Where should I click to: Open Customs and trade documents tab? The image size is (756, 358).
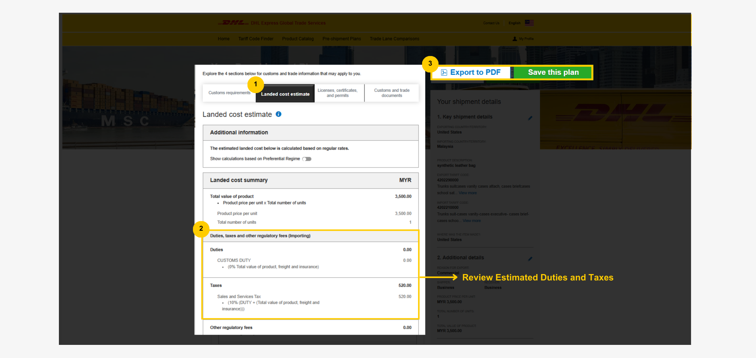[x=392, y=93]
